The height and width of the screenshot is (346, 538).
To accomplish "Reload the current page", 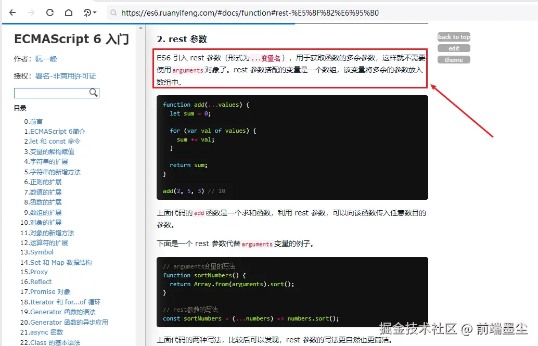I will 50,12.
